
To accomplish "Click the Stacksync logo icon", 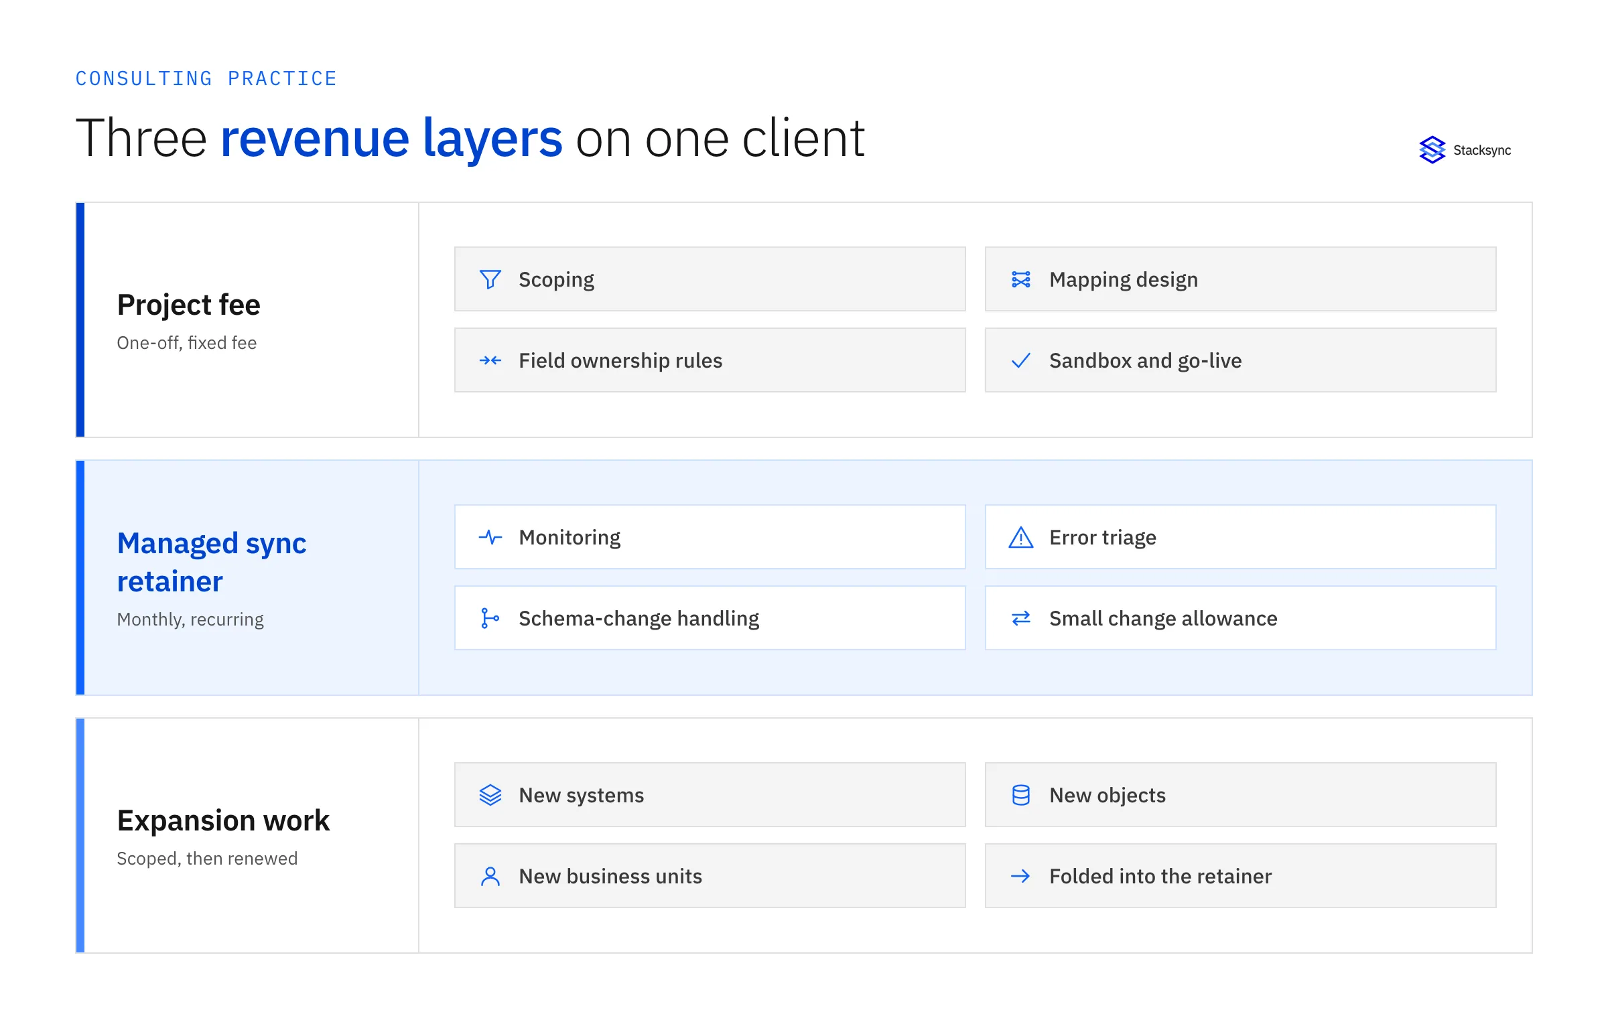I will [1432, 150].
